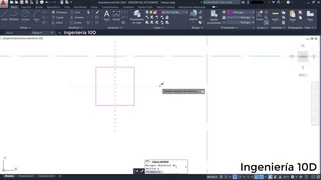Toggle polar tracking in status bar
Image resolution: width=321 pixels, height=180 pixels.
tap(240, 177)
